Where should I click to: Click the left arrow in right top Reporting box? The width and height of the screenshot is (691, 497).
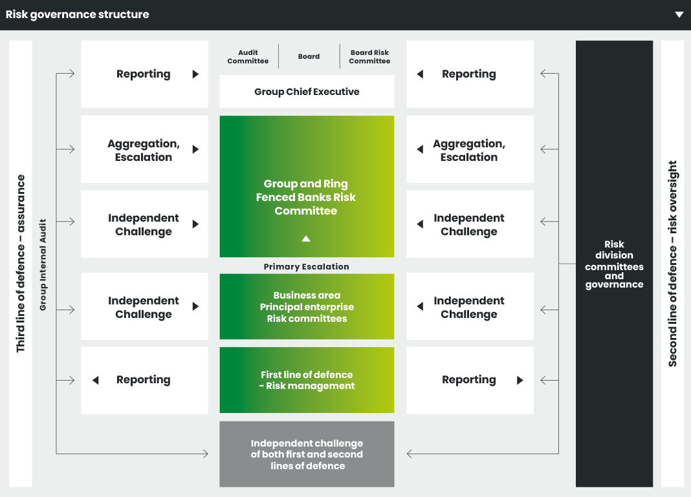tap(420, 74)
